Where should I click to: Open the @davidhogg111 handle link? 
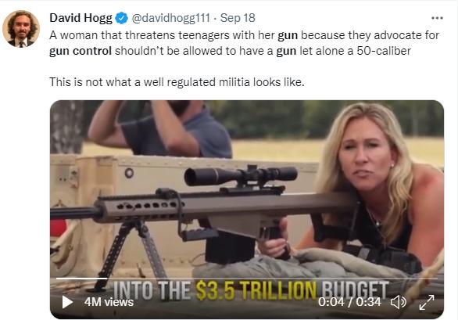(171, 18)
